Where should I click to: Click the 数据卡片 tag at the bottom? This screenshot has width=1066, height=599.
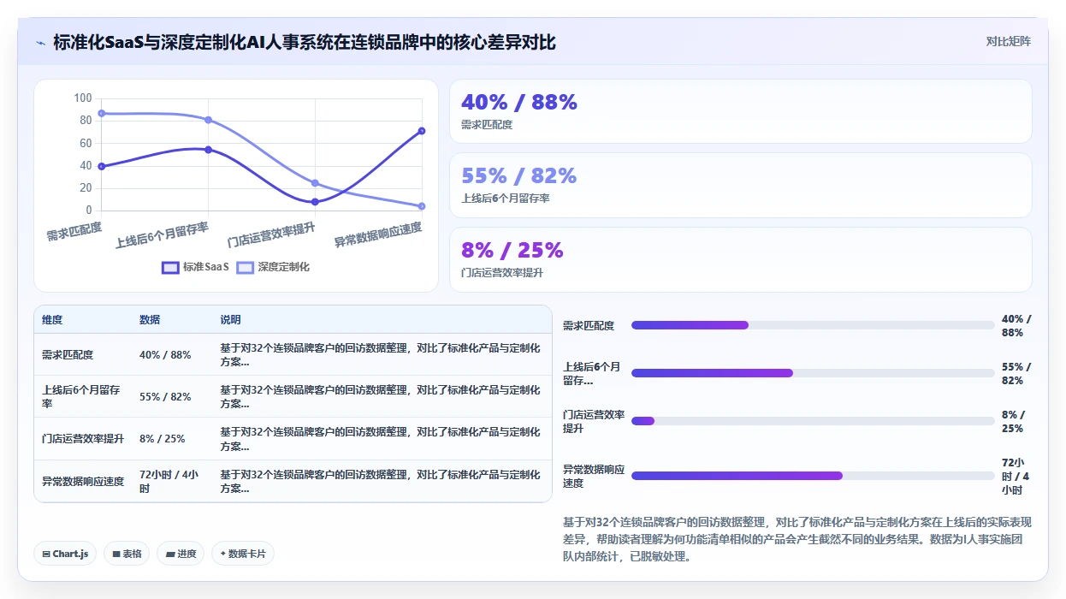(243, 554)
